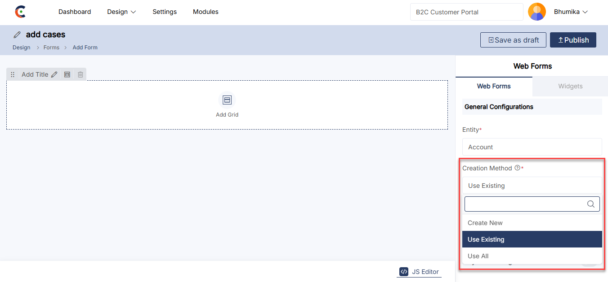
Task: Click the user avatar picture
Action: [537, 12]
